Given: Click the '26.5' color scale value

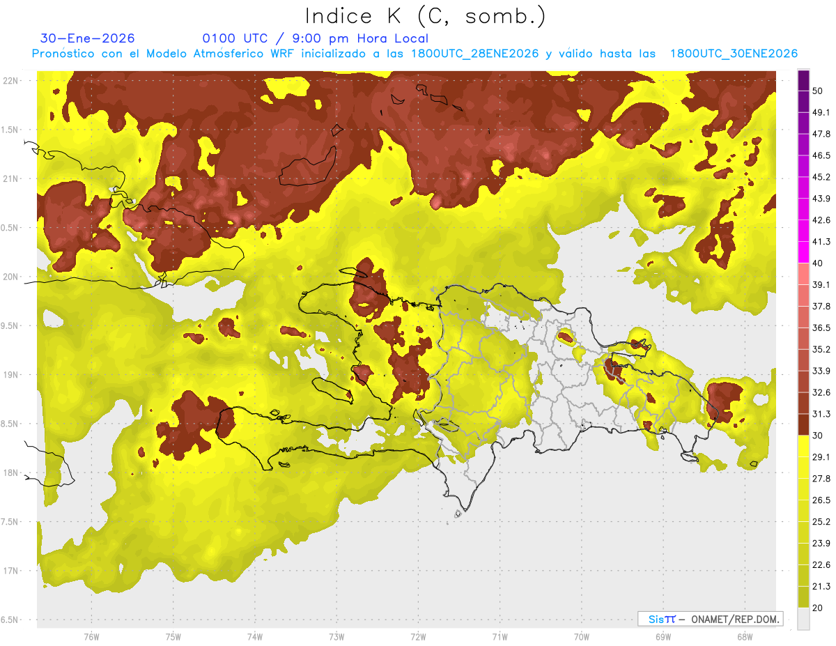Looking at the screenshot, I should (x=821, y=500).
